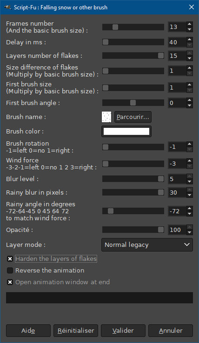Decrease Layers number of flakes value

(x=190, y=58)
